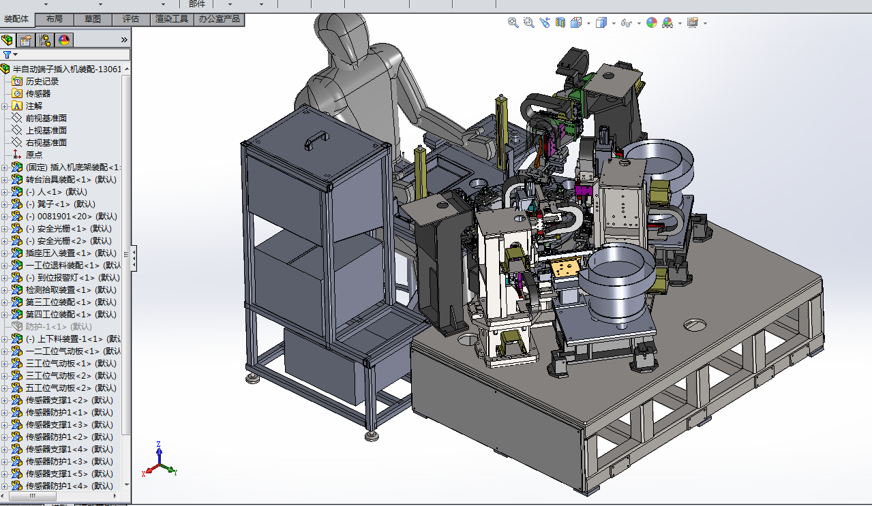
Task: Open the 渲染工具 tab
Action: 171,19
